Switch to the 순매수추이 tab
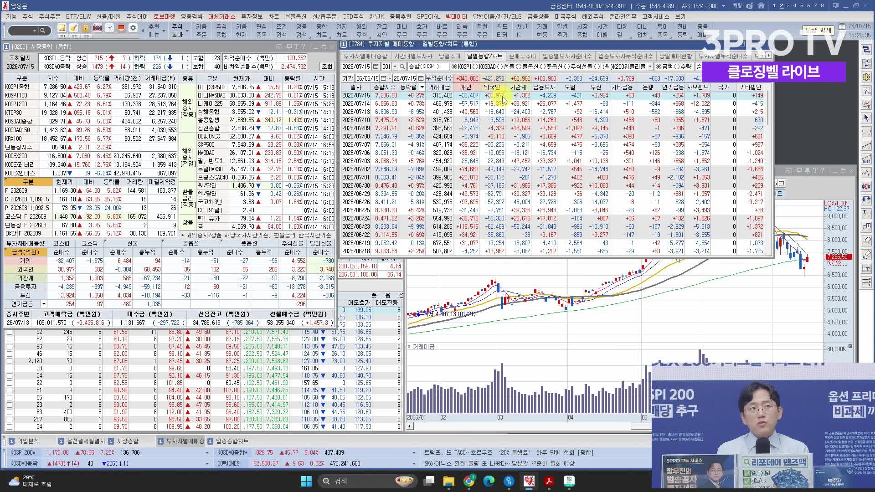875x492 pixels. tap(522, 56)
